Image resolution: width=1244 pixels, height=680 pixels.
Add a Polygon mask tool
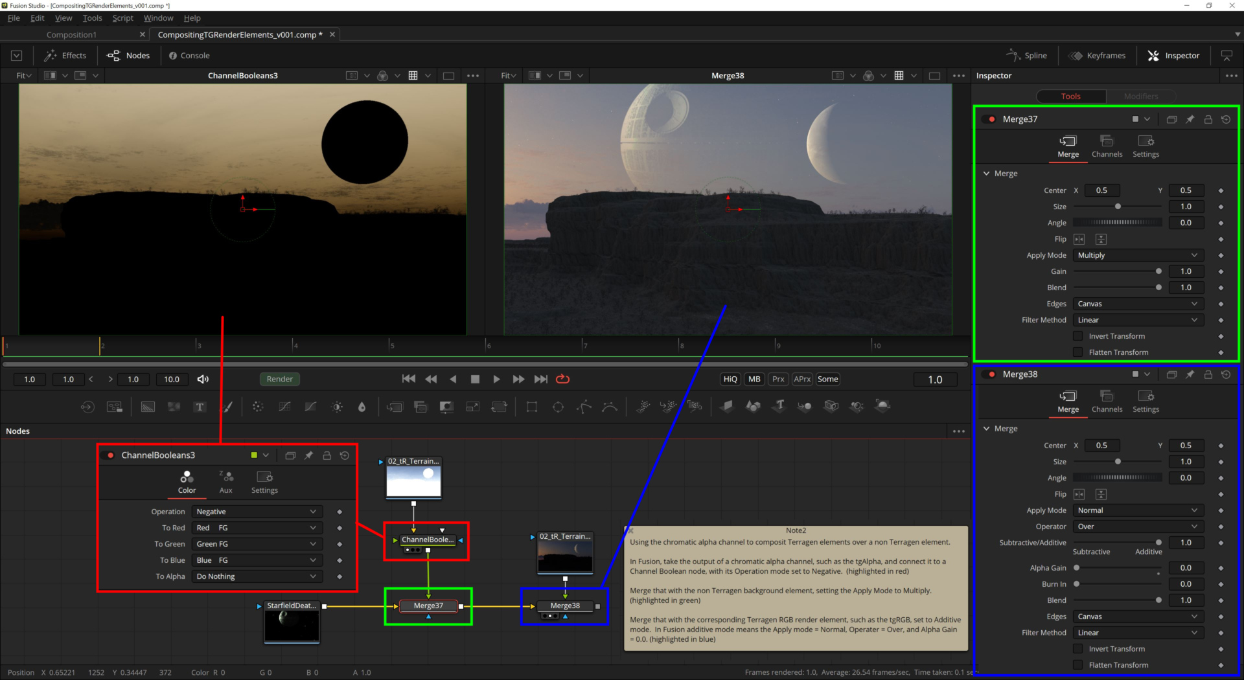coord(584,407)
